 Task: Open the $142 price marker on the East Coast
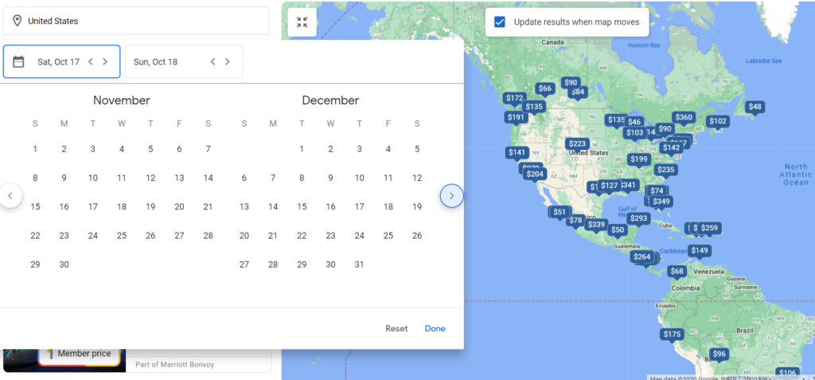tap(671, 147)
